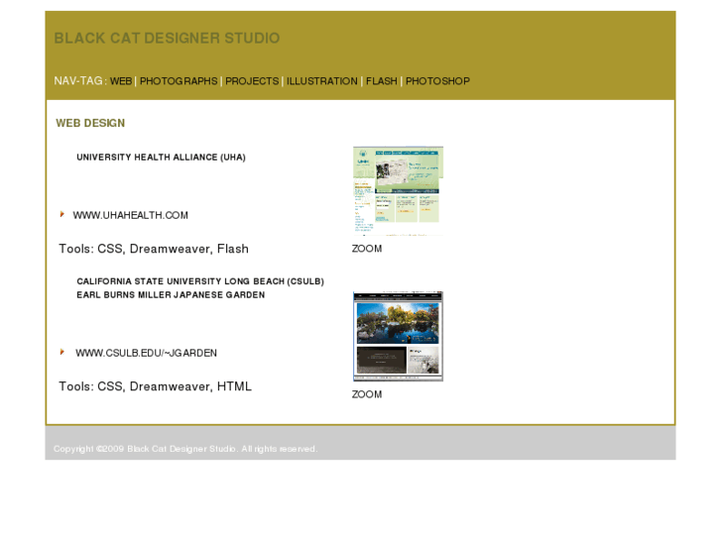Screen dimensions: 721x540
Task: Select the WEB DESIGN heading
Action: click(90, 123)
